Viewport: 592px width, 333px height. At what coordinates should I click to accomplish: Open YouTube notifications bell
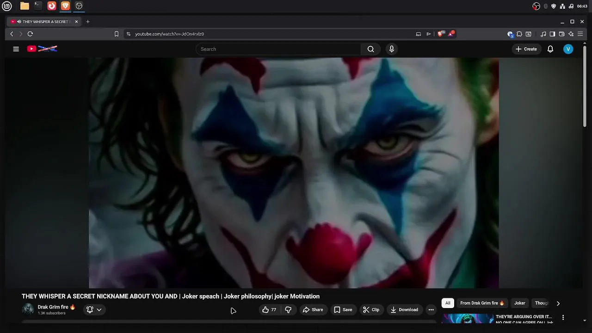550,49
